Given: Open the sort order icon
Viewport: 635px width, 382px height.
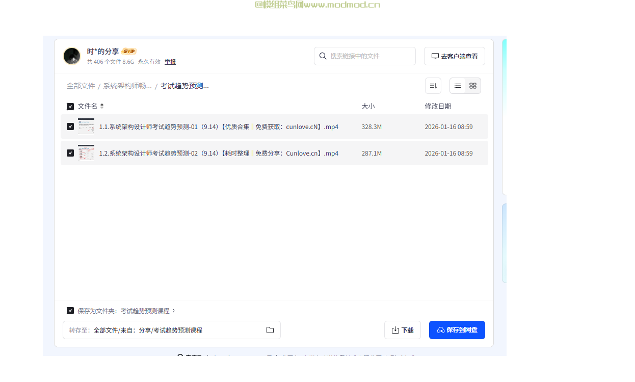Looking at the screenshot, I should point(433,86).
